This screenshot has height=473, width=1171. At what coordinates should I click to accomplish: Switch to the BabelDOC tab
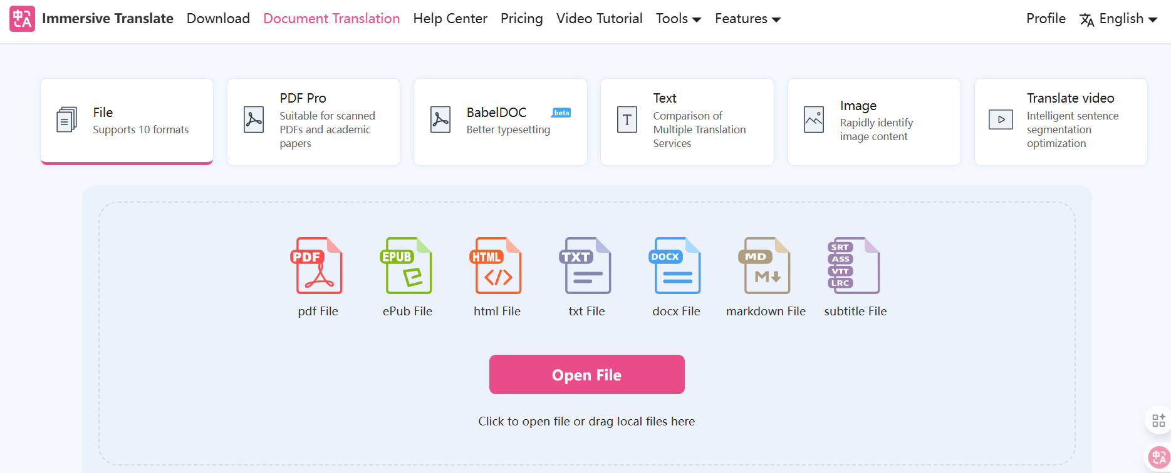(x=500, y=121)
